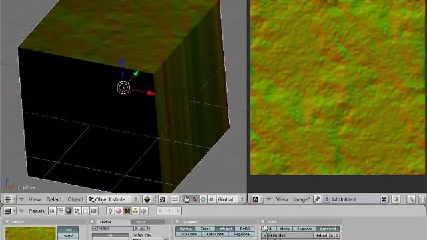Toggle the UseAlpha option
This screenshot has height=240, width=427.
[189, 234]
